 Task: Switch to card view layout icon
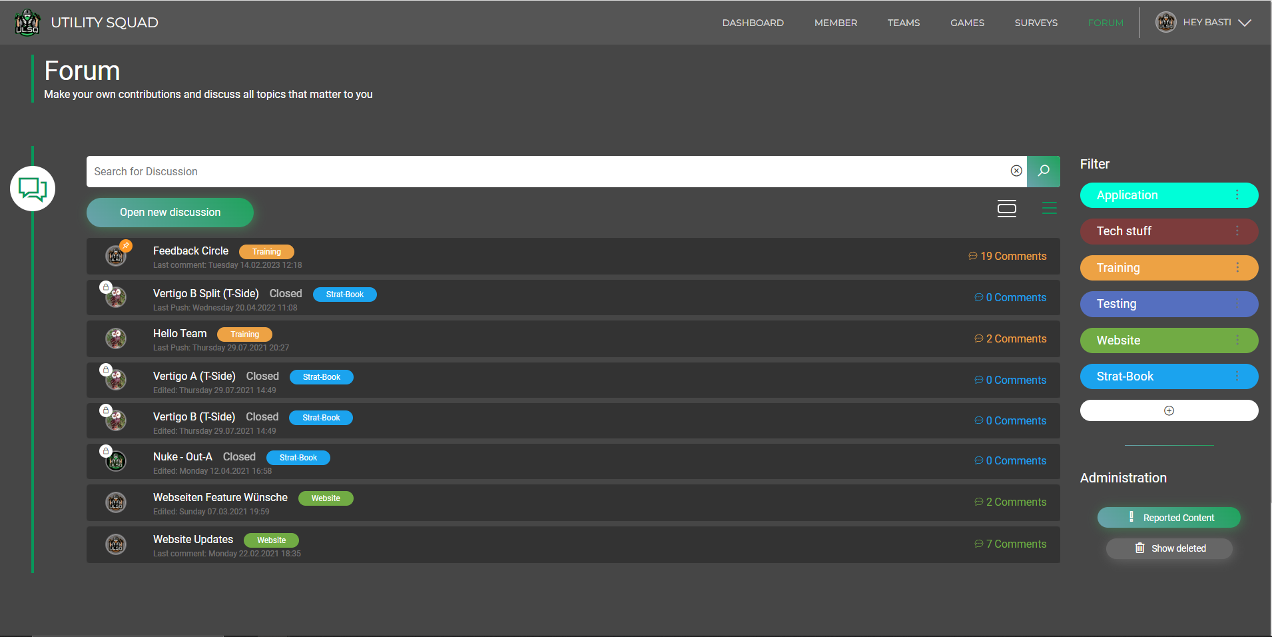tap(1007, 208)
